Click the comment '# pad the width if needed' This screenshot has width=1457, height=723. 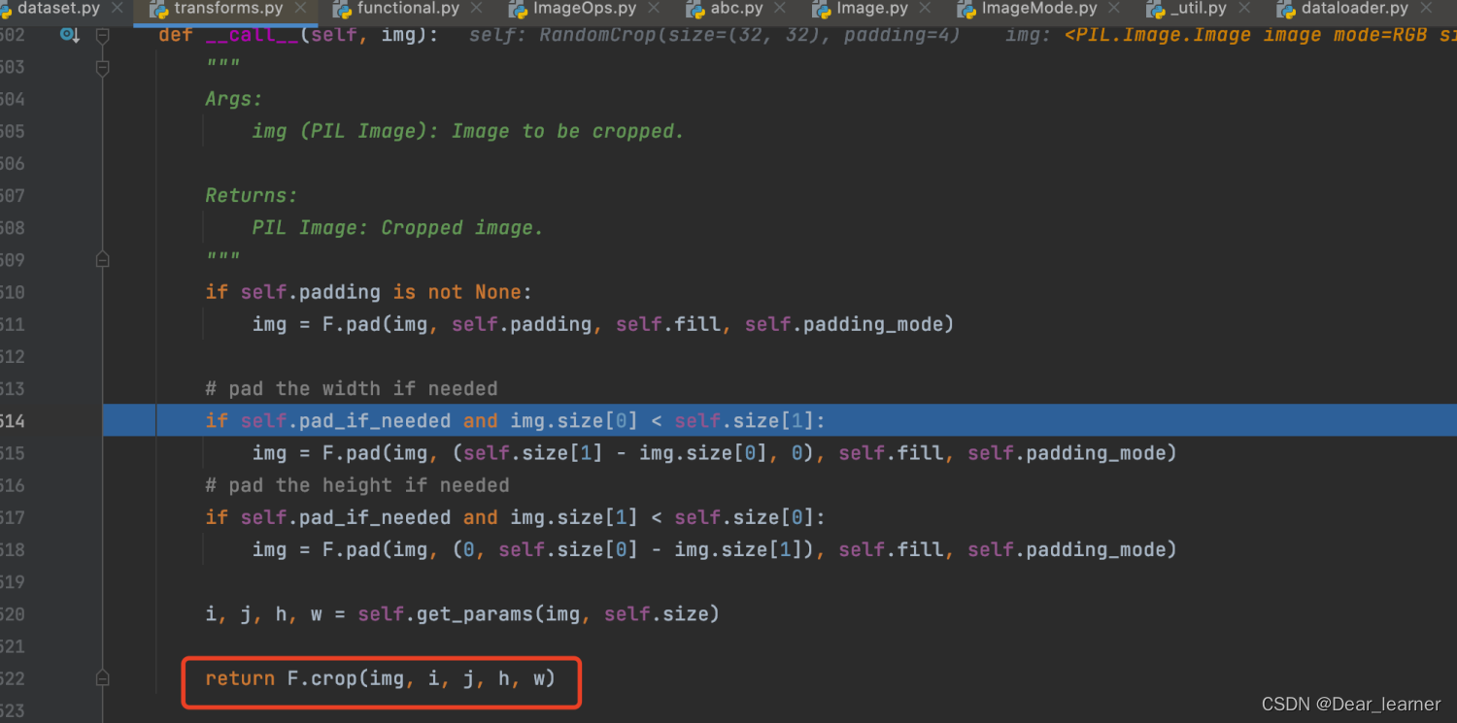coord(352,388)
